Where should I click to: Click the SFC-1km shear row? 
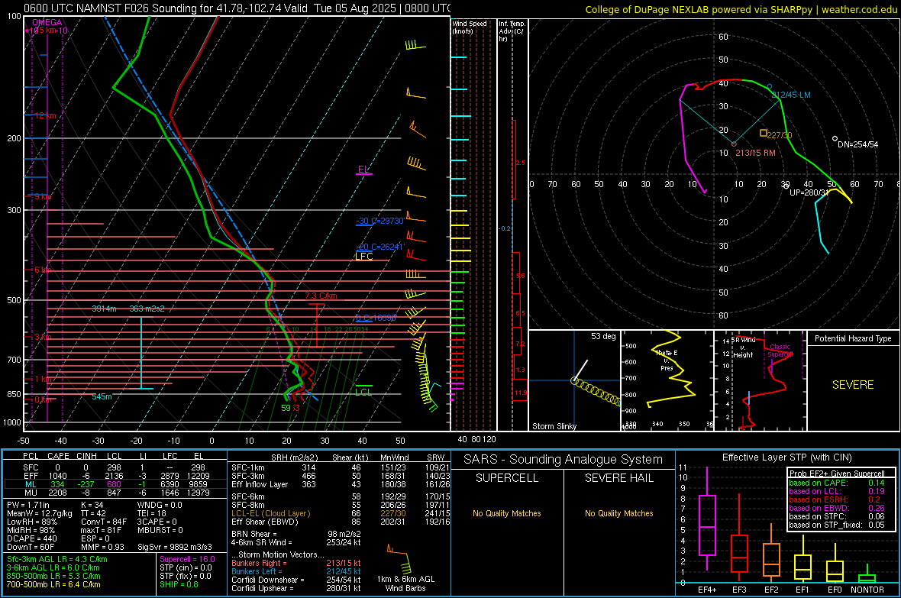pyautogui.click(x=341, y=467)
